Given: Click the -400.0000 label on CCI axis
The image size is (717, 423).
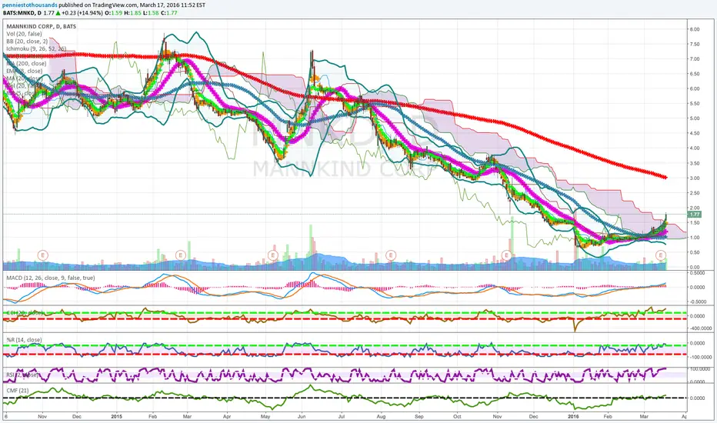Looking at the screenshot, I should [x=700, y=328].
